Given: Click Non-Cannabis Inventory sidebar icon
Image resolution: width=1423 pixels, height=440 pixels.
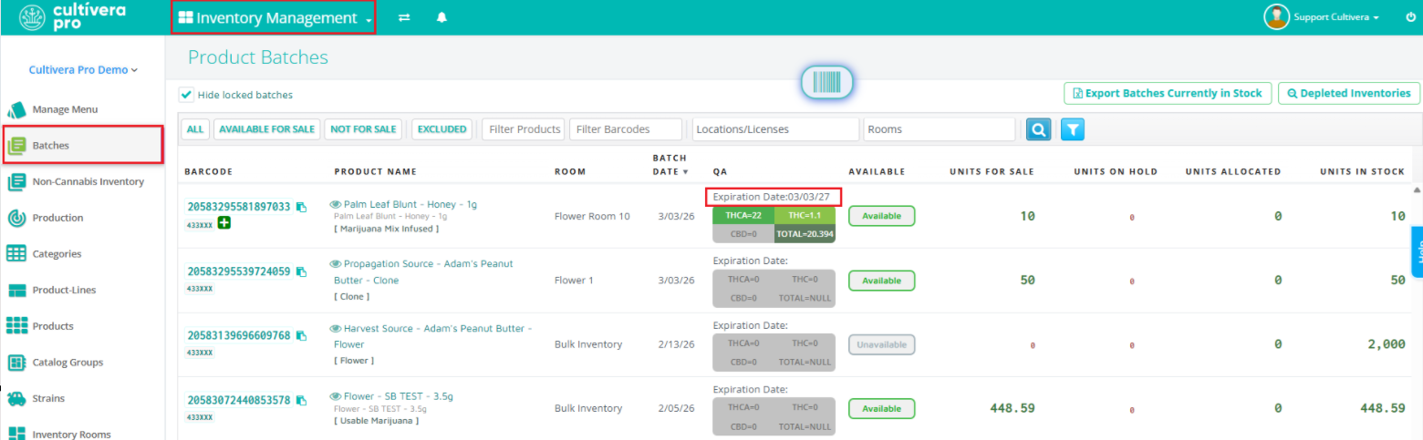Looking at the screenshot, I should pyautogui.click(x=16, y=181).
